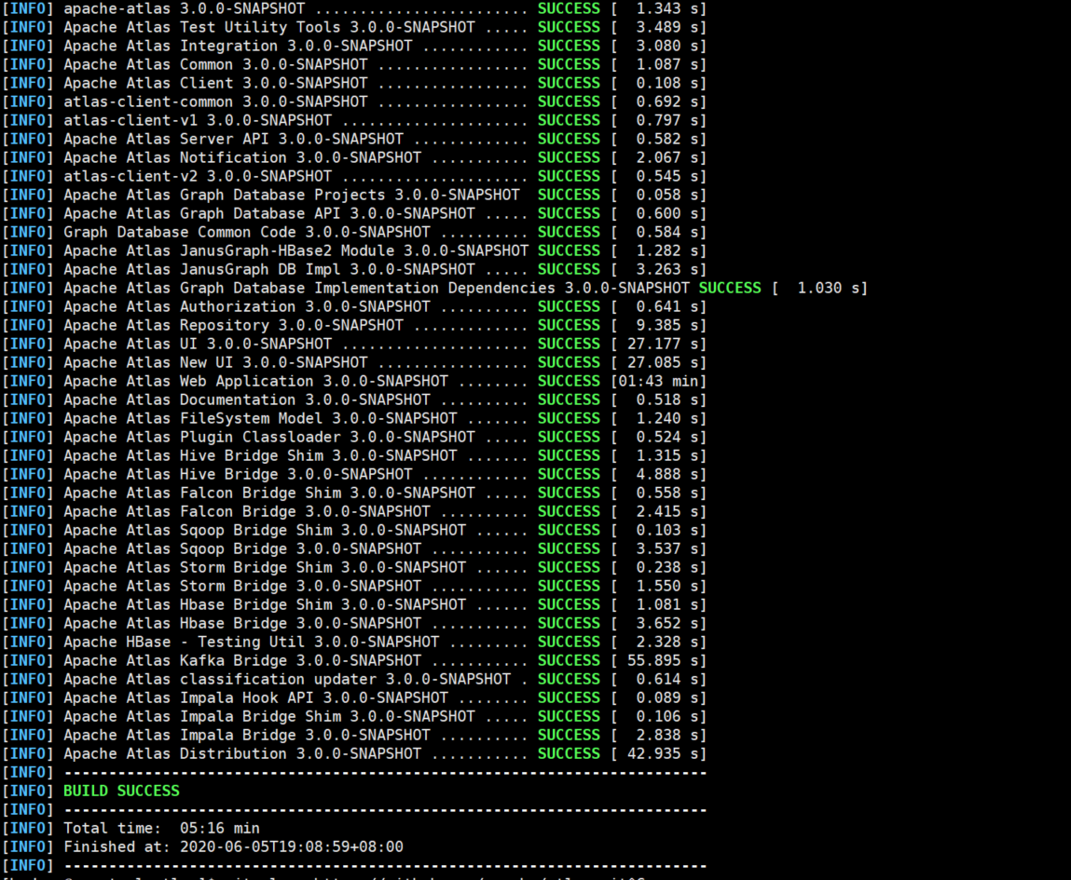Select the text 'apache-atlas 3.0.0-SNAPSHOT'
This screenshot has width=1071, height=880.
click(x=185, y=9)
